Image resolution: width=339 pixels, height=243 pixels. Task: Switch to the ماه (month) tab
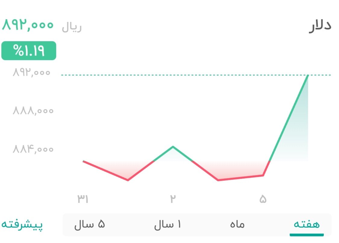click(x=237, y=224)
